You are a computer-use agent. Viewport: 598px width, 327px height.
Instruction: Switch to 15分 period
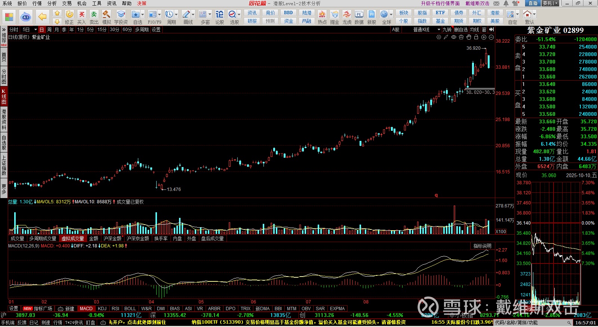pos(102,30)
